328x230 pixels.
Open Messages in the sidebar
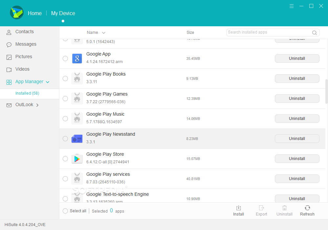(x=30, y=44)
